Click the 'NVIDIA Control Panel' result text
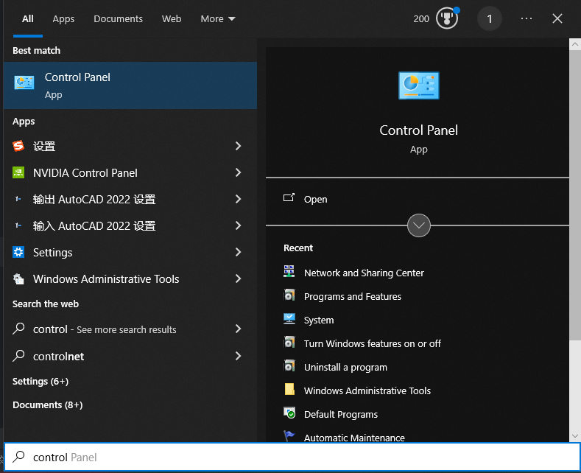 point(85,172)
